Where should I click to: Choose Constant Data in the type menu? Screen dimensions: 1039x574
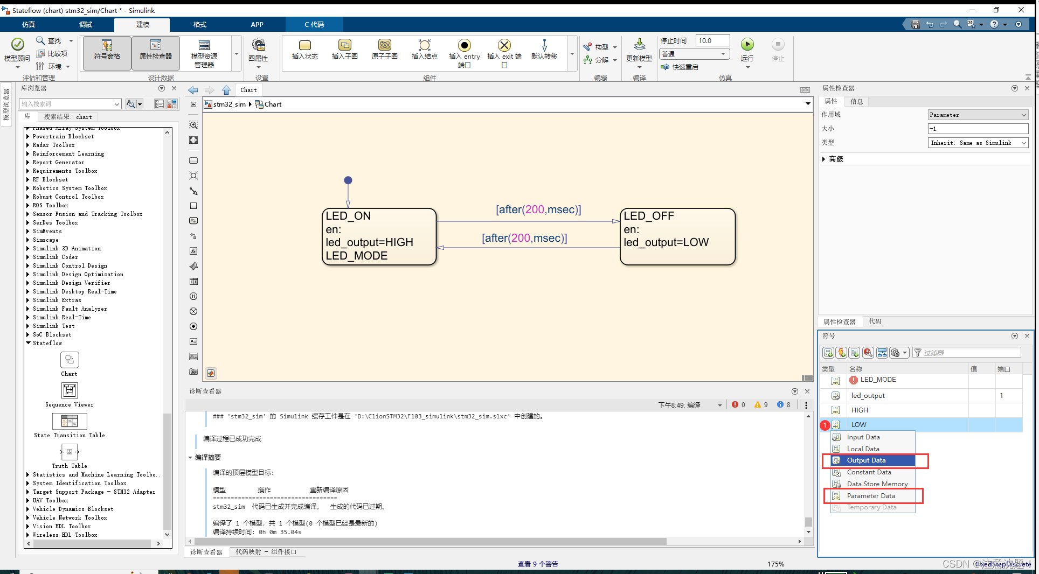pyautogui.click(x=873, y=472)
